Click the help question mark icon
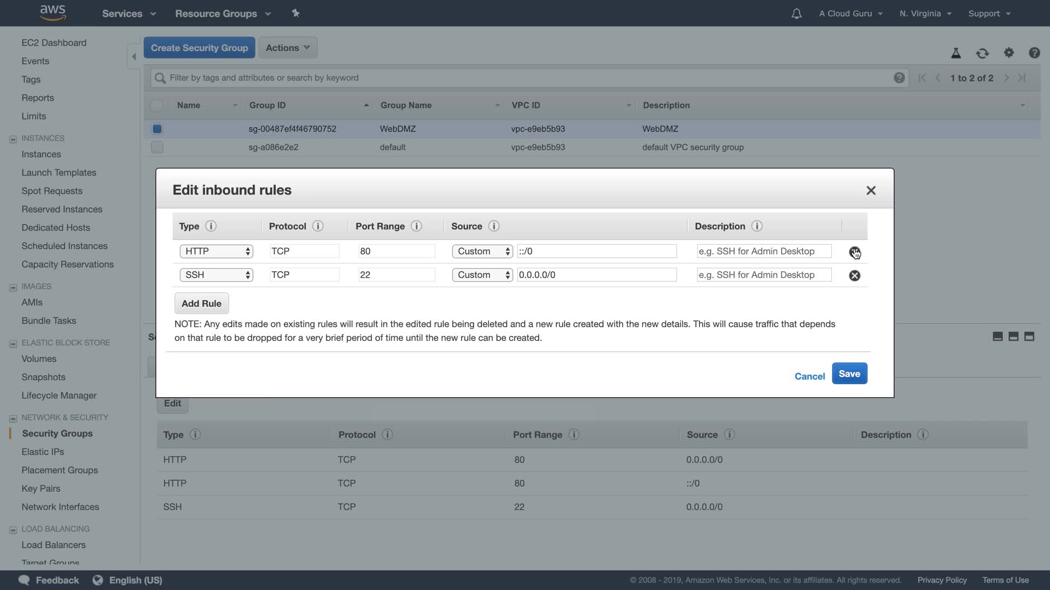The width and height of the screenshot is (1050, 590). pyautogui.click(x=1034, y=53)
